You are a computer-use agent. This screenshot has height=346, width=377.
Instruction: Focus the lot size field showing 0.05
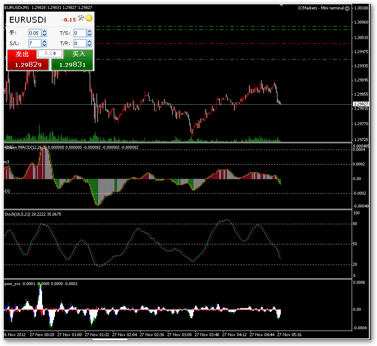click(35, 33)
